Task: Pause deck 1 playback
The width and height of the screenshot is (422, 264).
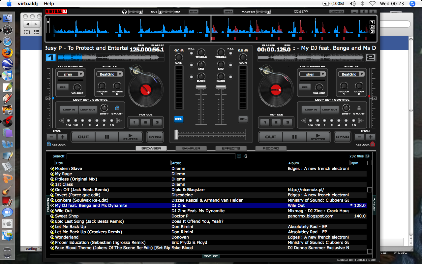Action: click(107, 137)
